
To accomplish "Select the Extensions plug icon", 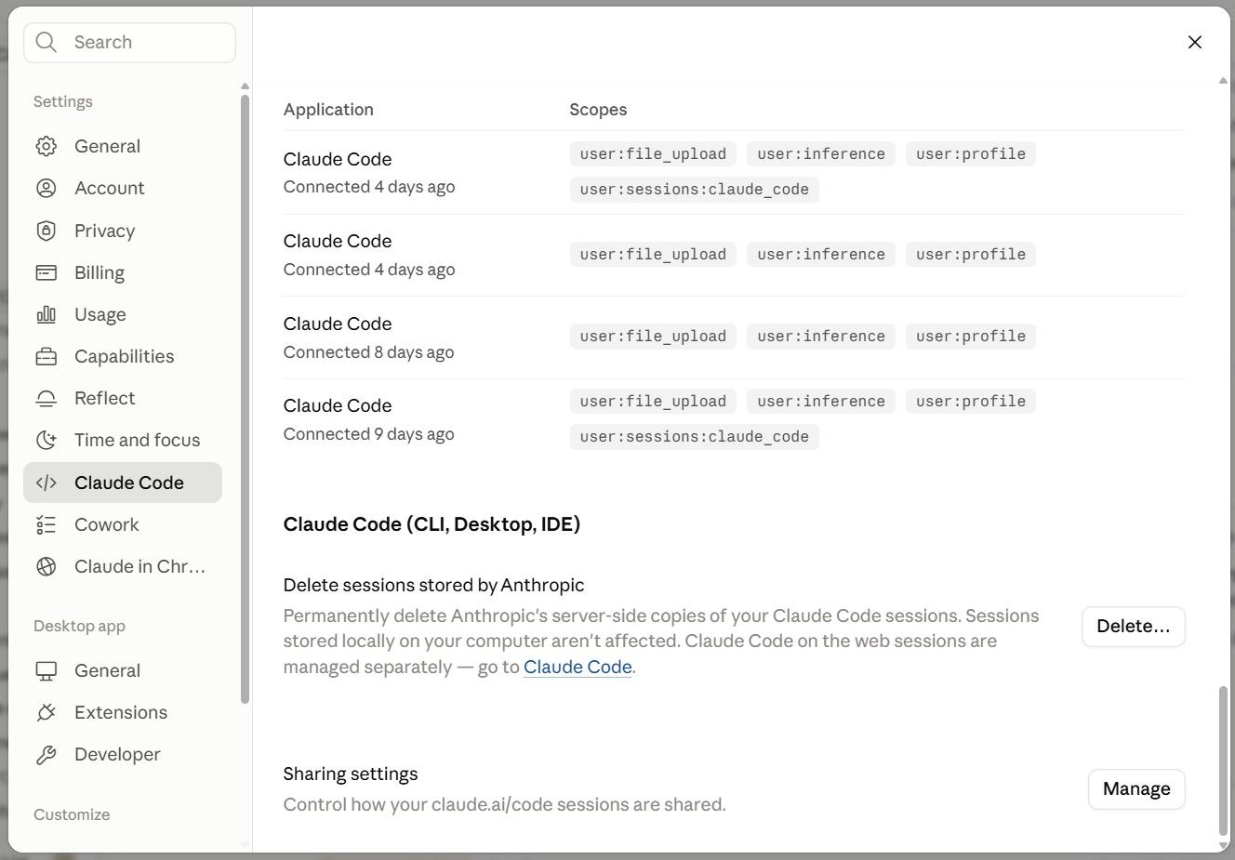I will 46,712.
